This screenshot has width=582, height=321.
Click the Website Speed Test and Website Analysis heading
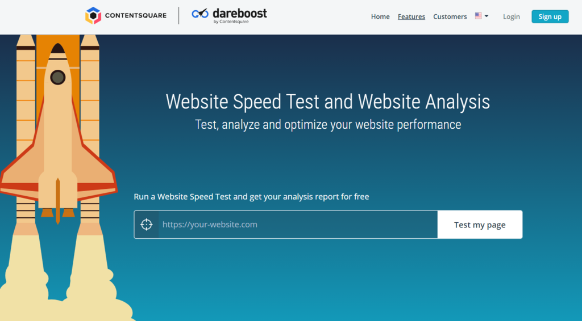tap(328, 102)
